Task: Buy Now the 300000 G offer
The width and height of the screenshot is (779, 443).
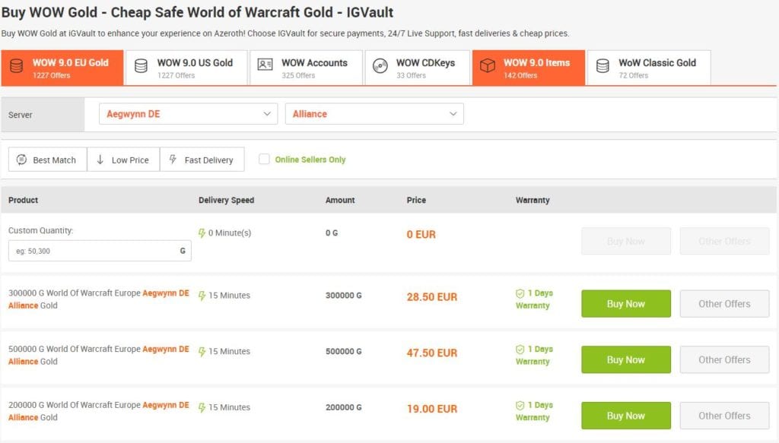Action: click(626, 304)
